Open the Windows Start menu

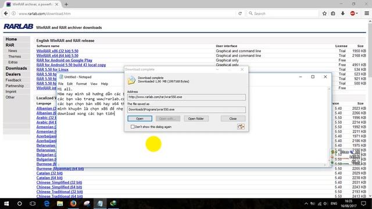6,204
